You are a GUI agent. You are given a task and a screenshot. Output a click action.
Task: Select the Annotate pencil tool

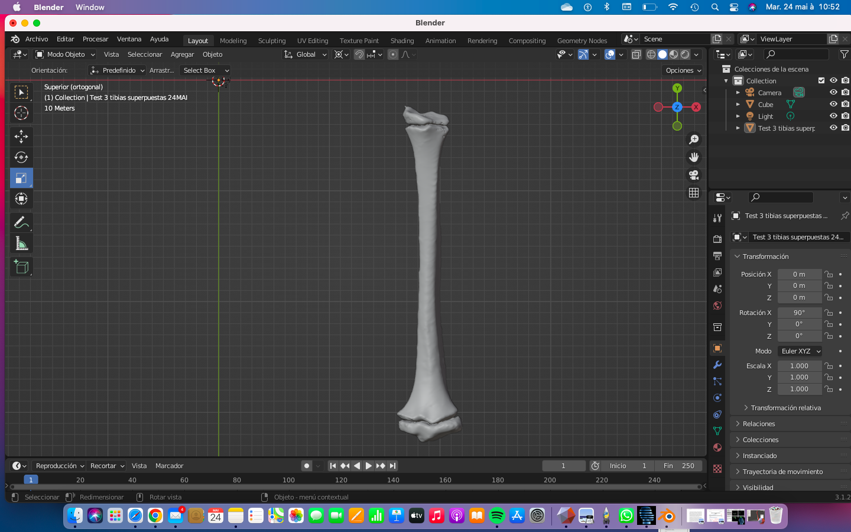(21, 222)
